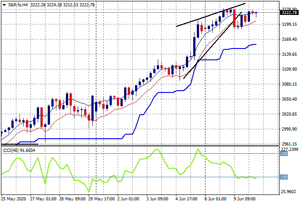The image size is (300, 204).
Task: Click the 3 Jun 09:00 time label
Action: [157, 199]
